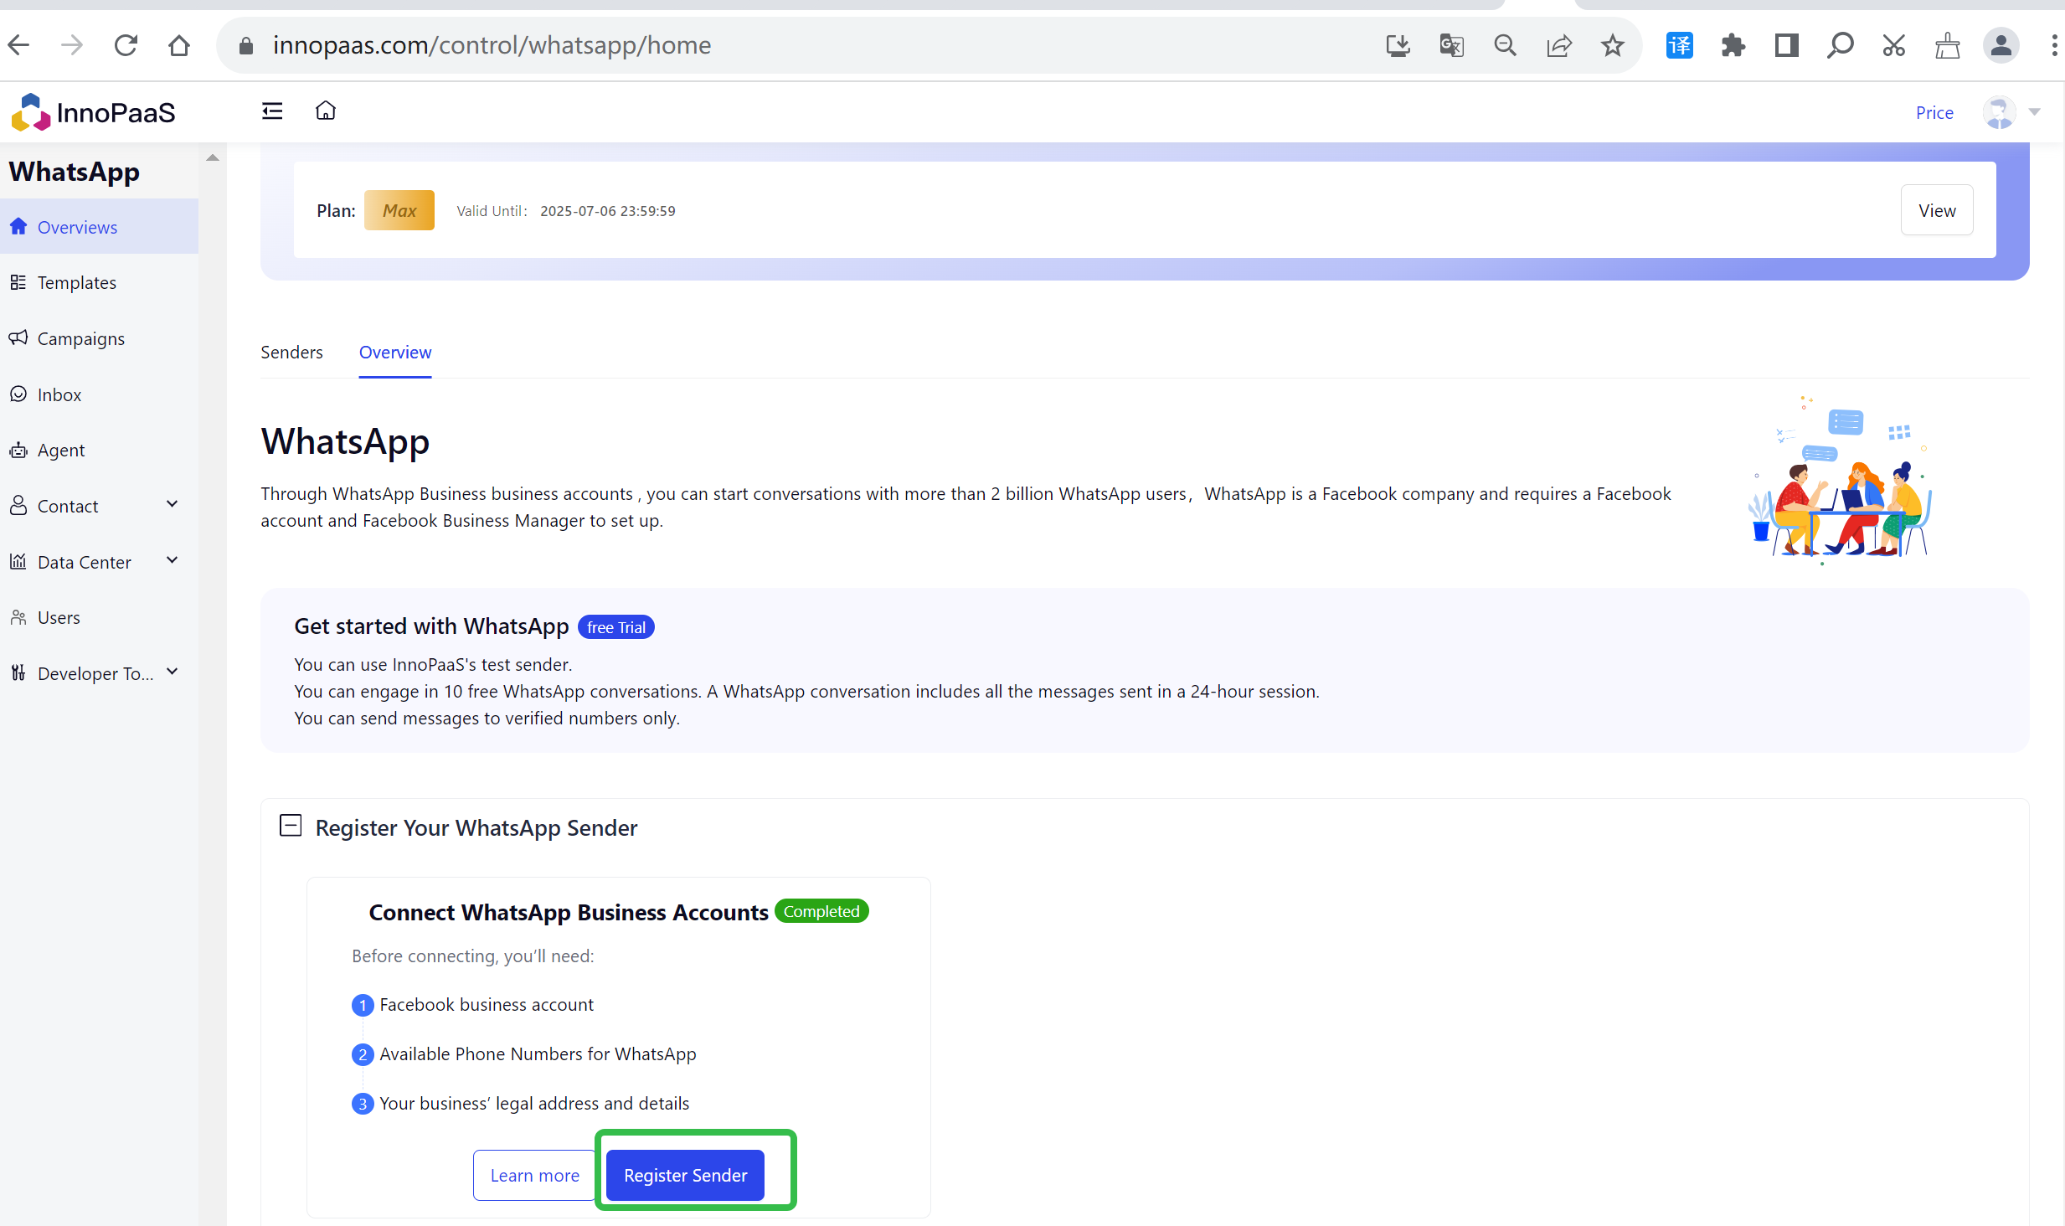This screenshot has width=2065, height=1226.
Task: Open the Chrome profile avatar
Action: [x=2001, y=45]
